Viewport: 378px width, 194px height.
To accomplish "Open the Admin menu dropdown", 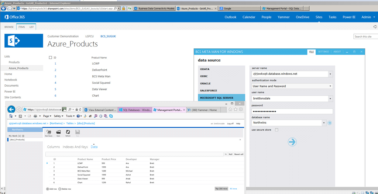I will (368, 17).
